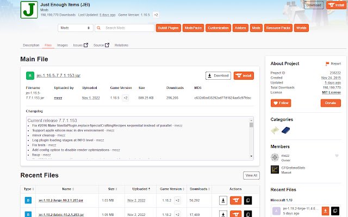Screen dimensions: 348x217
Task: Click Install button in page header
Action: (336, 5)
